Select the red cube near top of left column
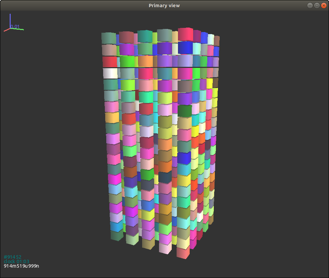The width and height of the screenshot is (329, 278). (110, 62)
